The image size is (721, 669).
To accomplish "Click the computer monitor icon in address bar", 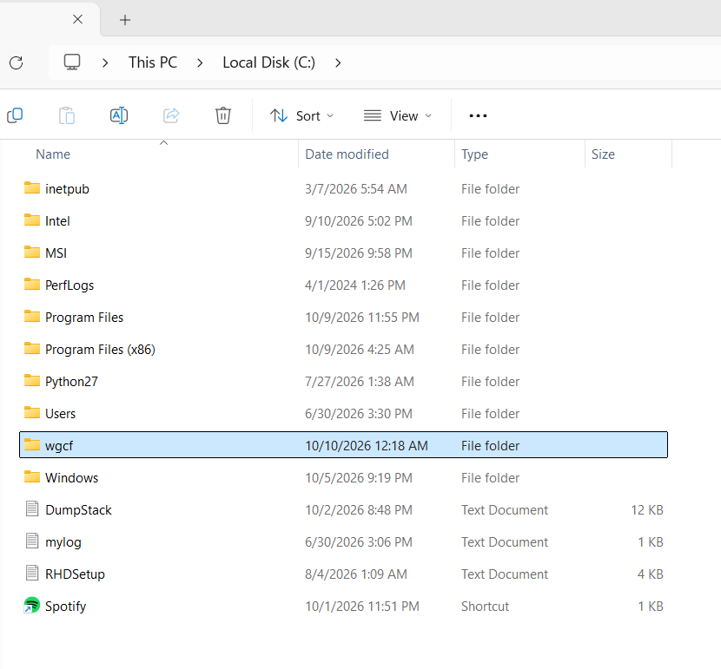I will 72,62.
